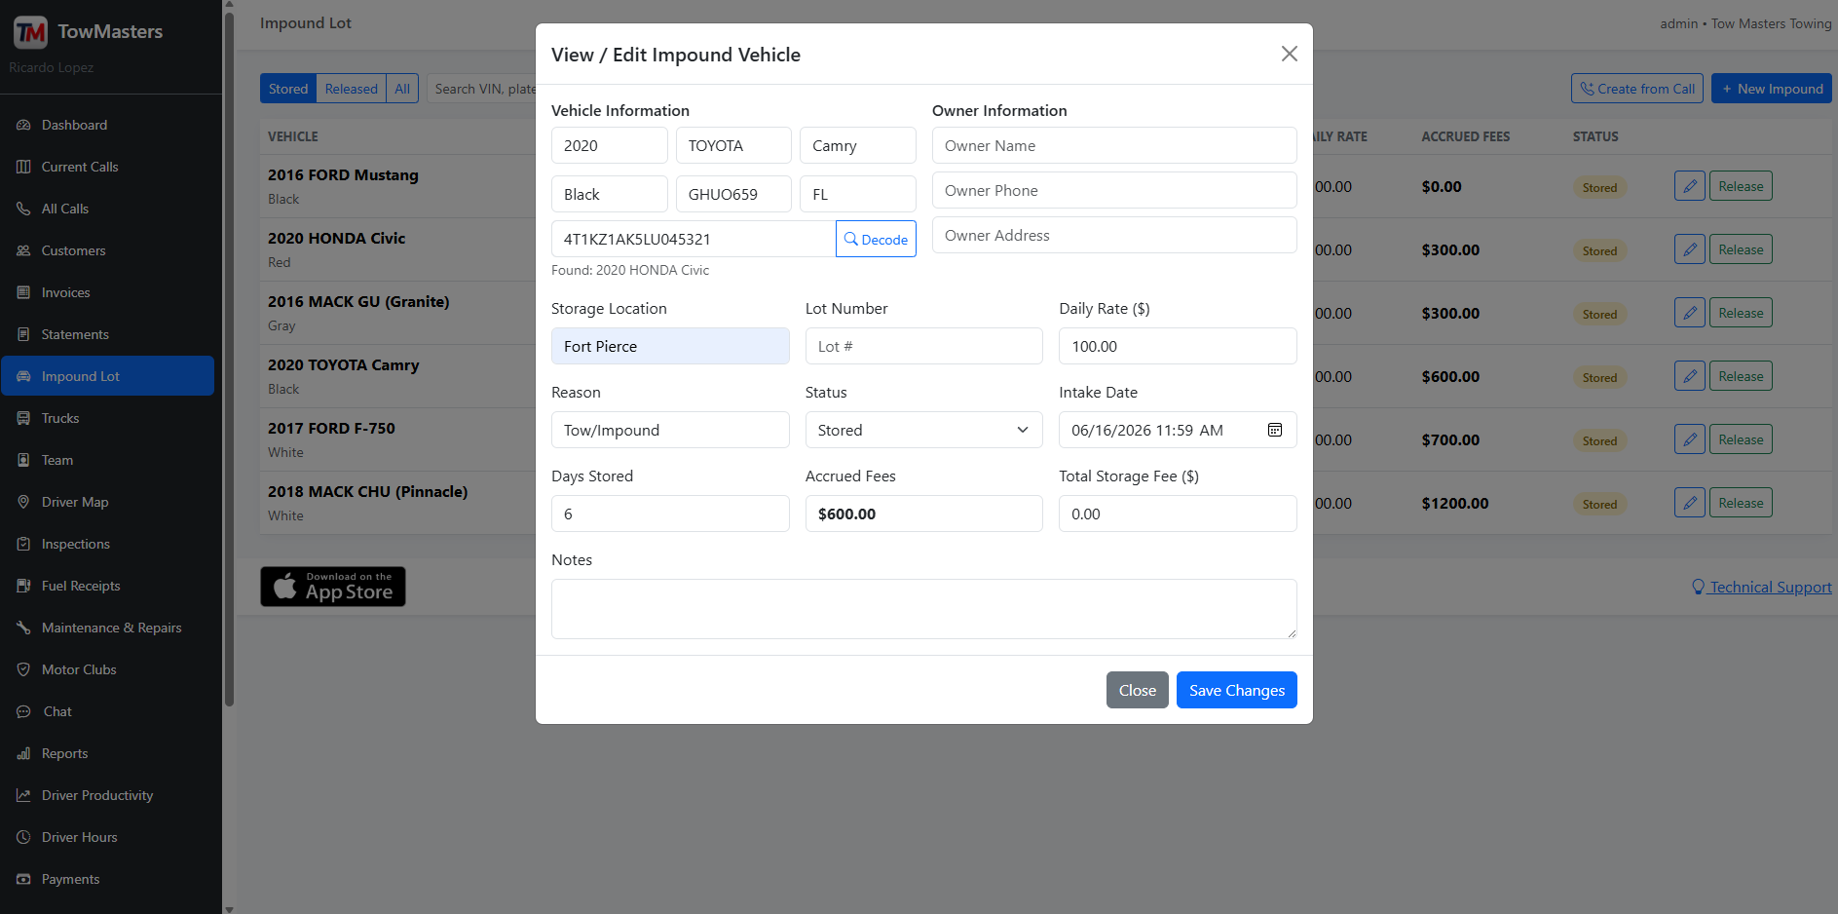Click the Search VIN, plate box
The width and height of the screenshot is (1838, 914).
click(483, 89)
